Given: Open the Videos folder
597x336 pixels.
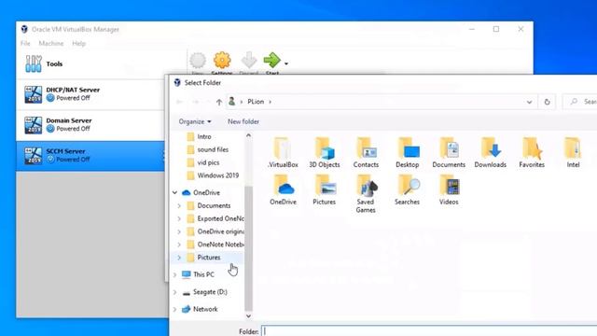Looking at the screenshot, I should [449, 189].
